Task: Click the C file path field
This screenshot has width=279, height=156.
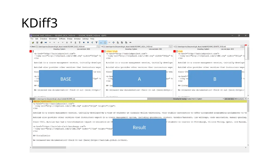Action: [x=208, y=47]
